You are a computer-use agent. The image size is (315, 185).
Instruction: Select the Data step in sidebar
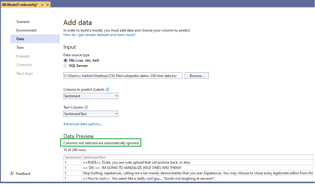click(x=20, y=39)
